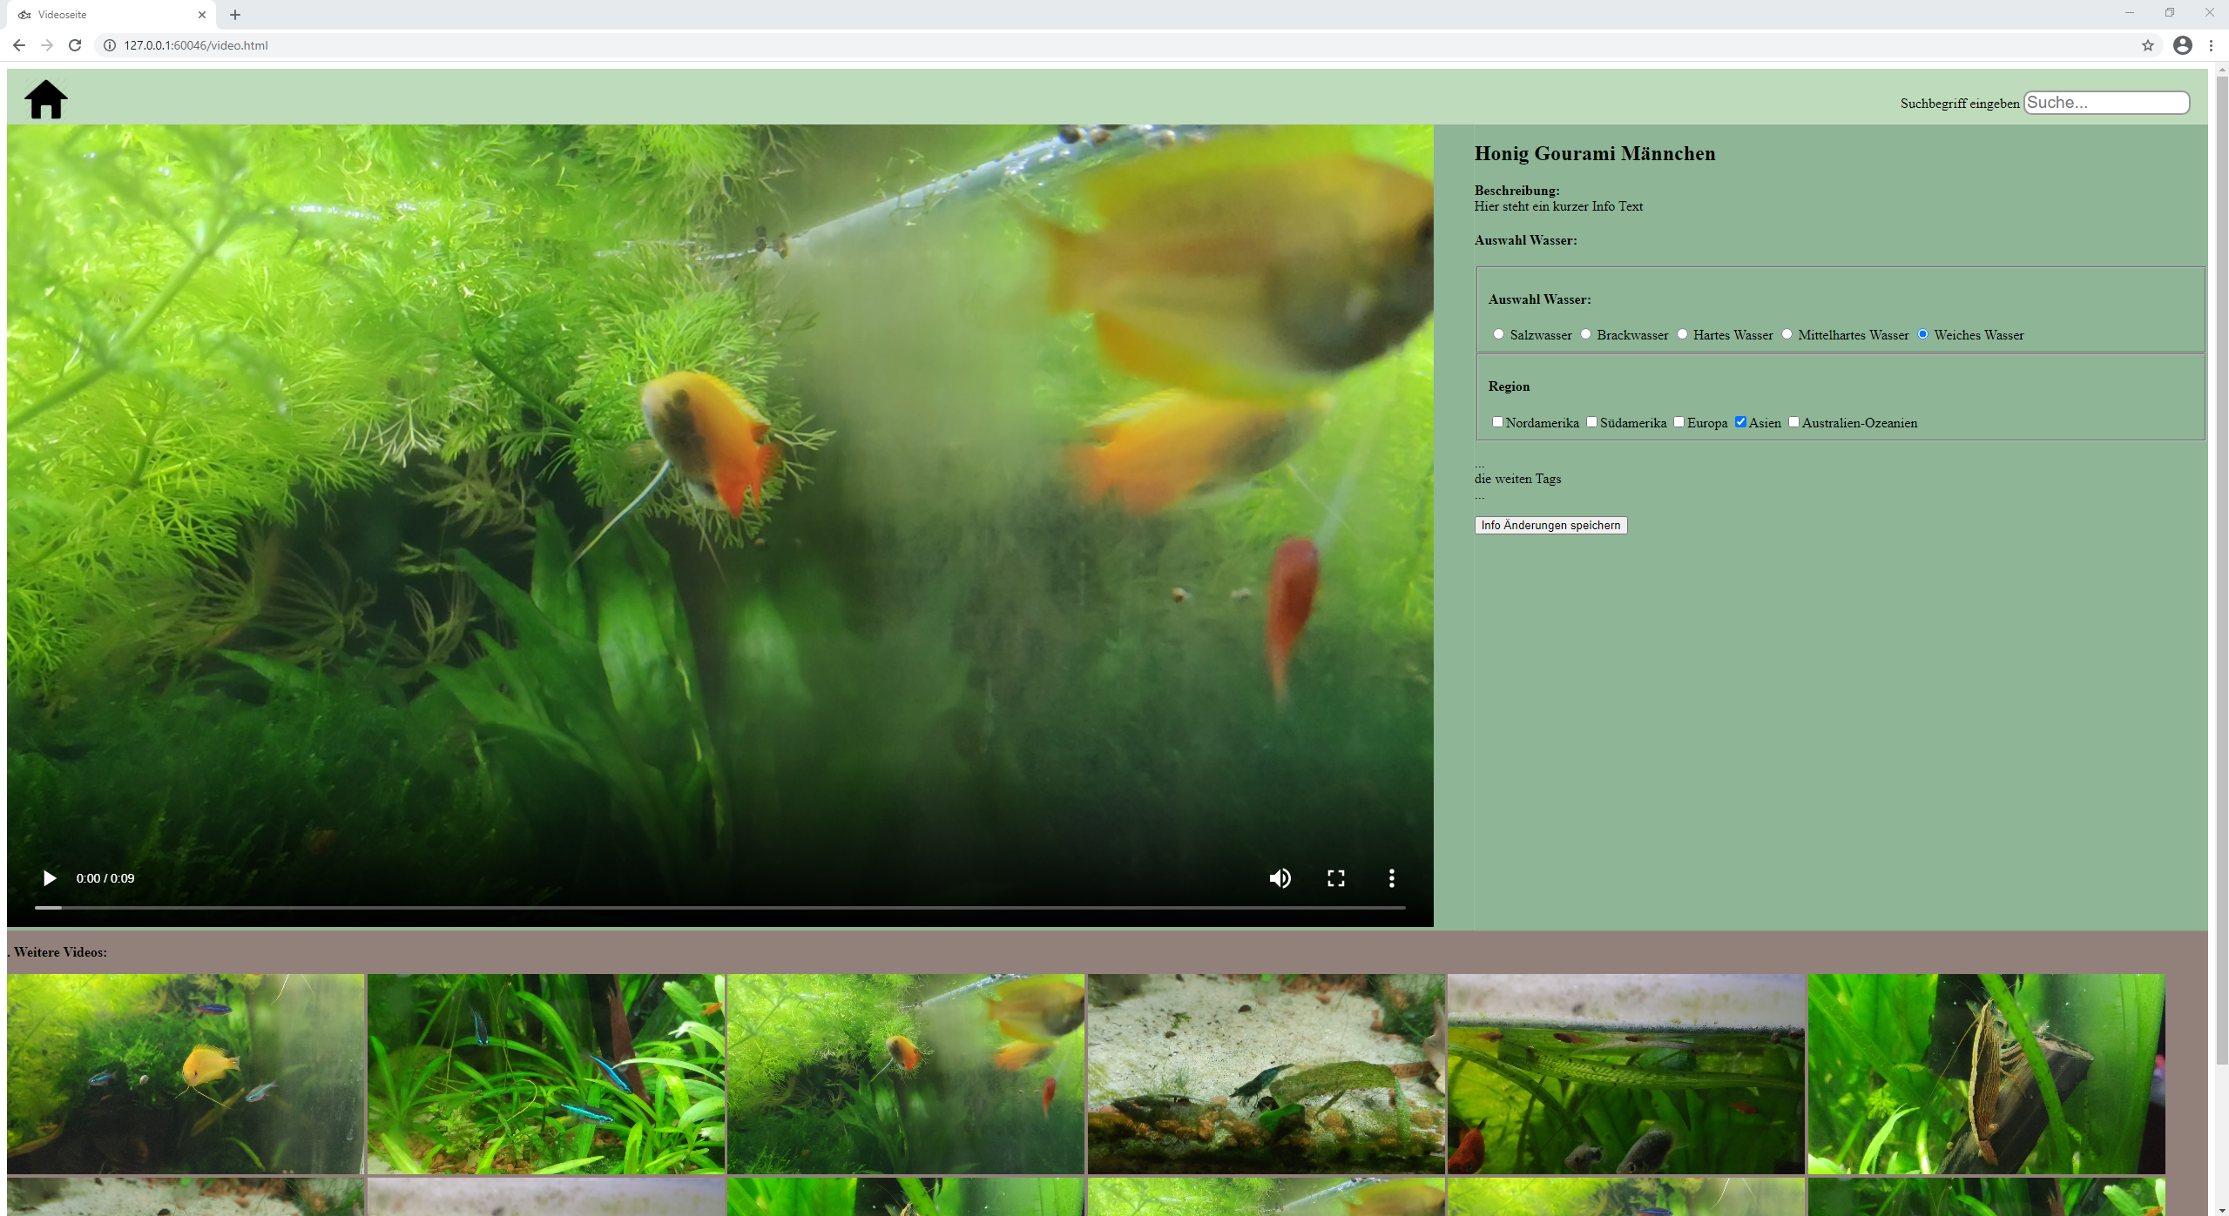Open the browser profile icon
2229x1216 pixels.
(2182, 45)
